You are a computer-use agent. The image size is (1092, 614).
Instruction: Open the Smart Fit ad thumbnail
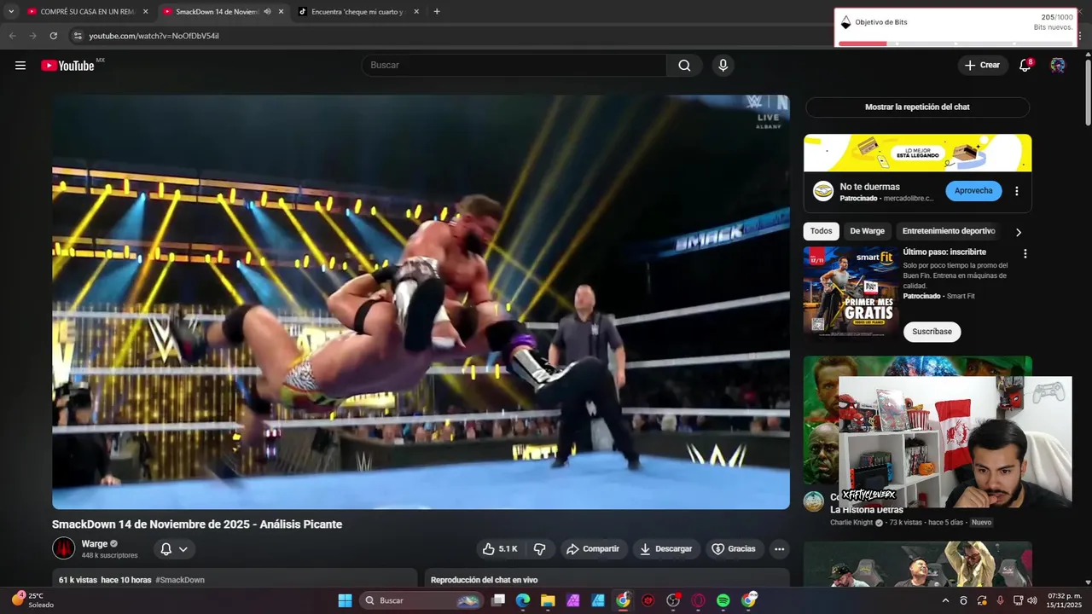pyautogui.click(x=851, y=292)
